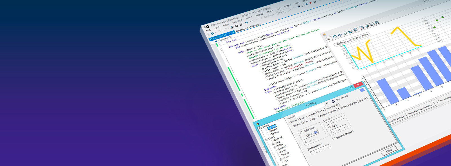Screen dimensions: 451x166
Task: Click the chart toolbar copy chart icon
Action: tap(372, 24)
